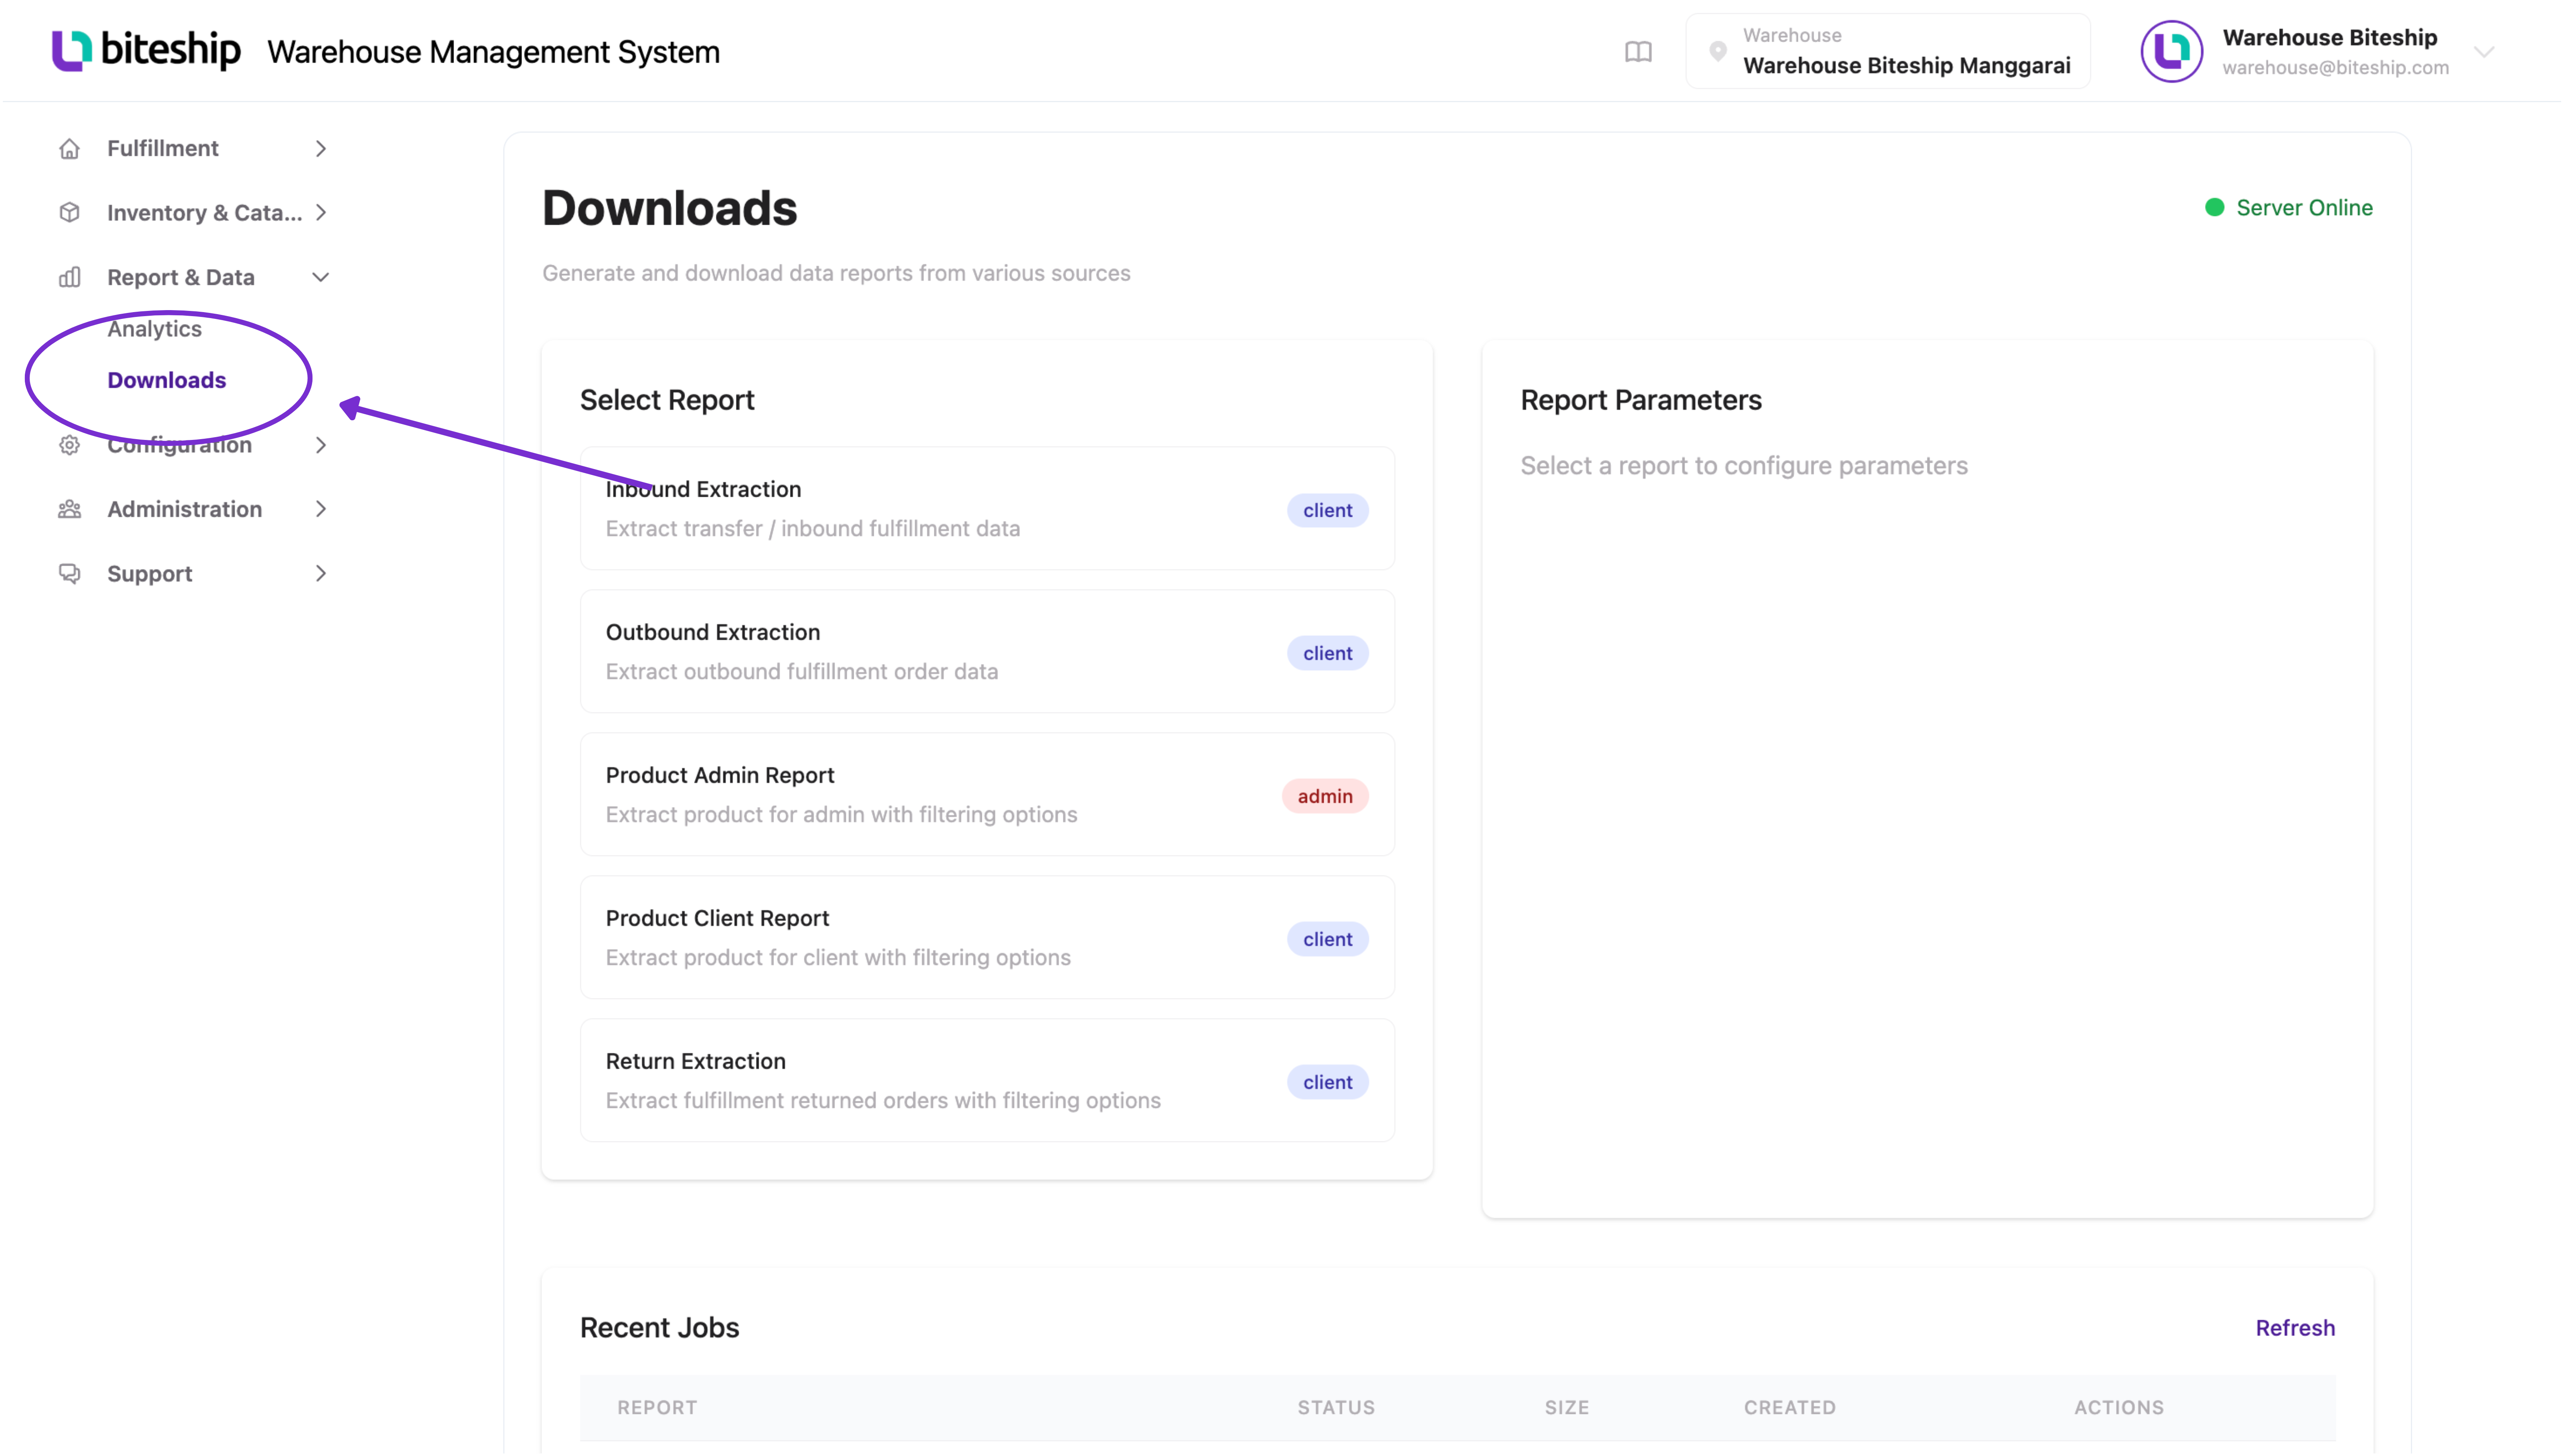The image size is (2564, 1456).
Task: Select the Outbound Extraction report
Action: [987, 651]
